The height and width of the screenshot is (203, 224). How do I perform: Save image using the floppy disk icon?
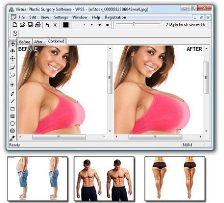(30, 25)
